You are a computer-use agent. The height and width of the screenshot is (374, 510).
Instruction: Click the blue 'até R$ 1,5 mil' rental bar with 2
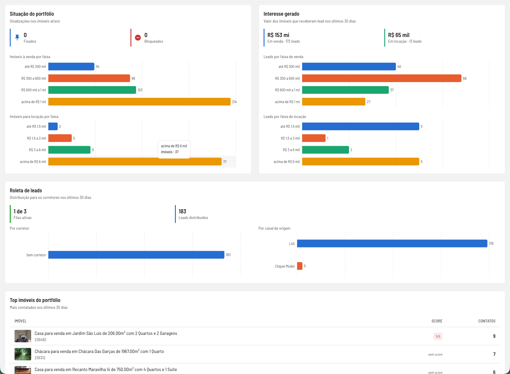(x=53, y=126)
